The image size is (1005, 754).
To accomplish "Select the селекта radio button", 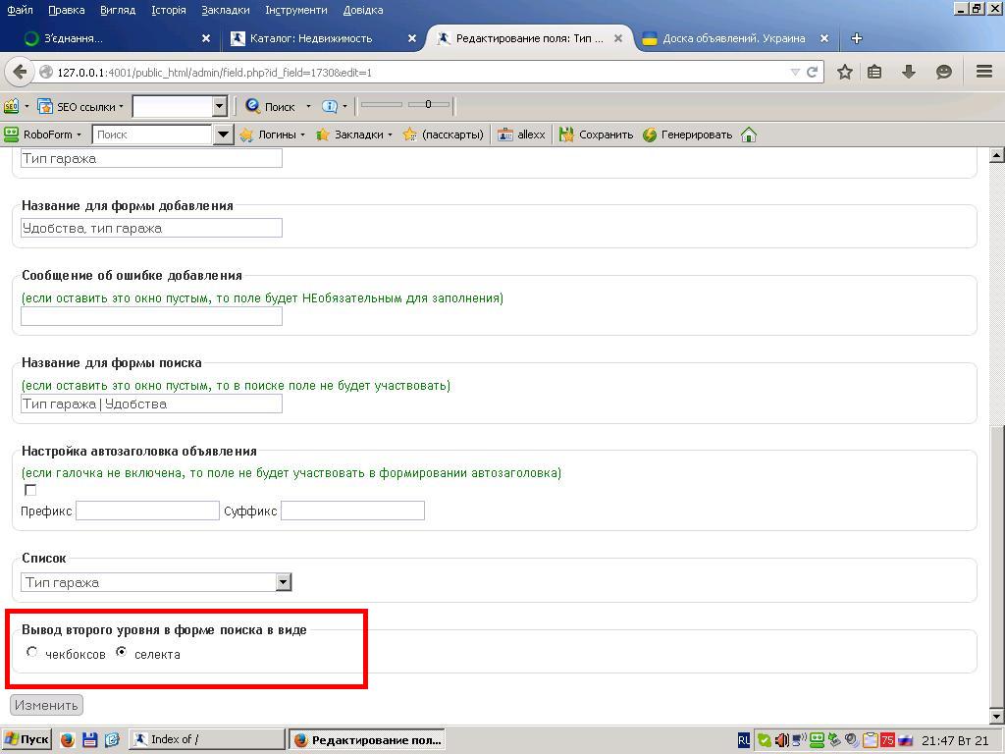I will 121,652.
